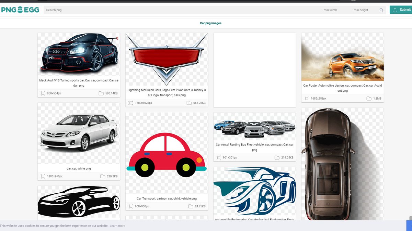Screen dimensions: 412x231
Task: Click folder icon beside 590.14KB
Action: coord(101,93)
